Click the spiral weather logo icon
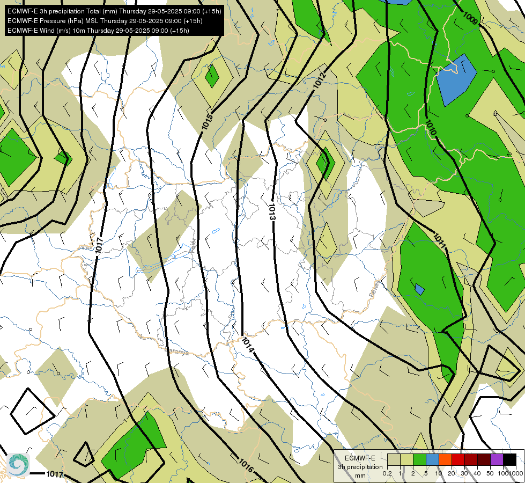The height and width of the screenshot is (483, 525). click(x=18, y=465)
